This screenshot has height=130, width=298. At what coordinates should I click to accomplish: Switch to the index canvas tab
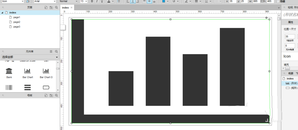click(x=65, y=7)
